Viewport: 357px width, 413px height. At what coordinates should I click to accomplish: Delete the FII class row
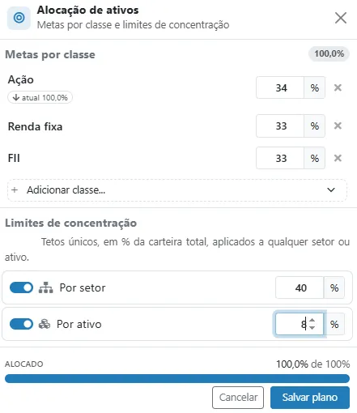click(x=338, y=158)
